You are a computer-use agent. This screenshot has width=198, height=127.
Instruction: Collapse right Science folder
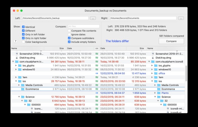(x=155, y=97)
